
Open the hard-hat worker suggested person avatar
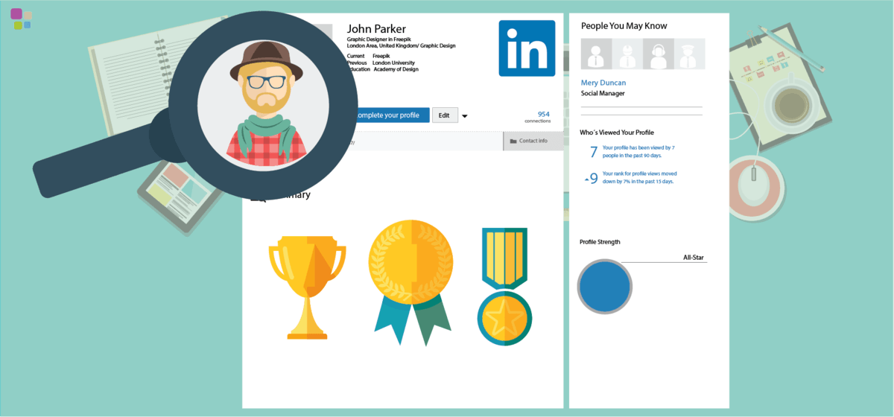(x=627, y=54)
